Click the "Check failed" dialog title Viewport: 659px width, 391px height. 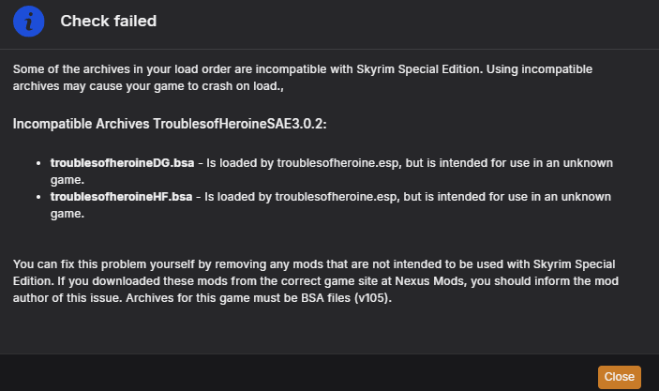(109, 21)
